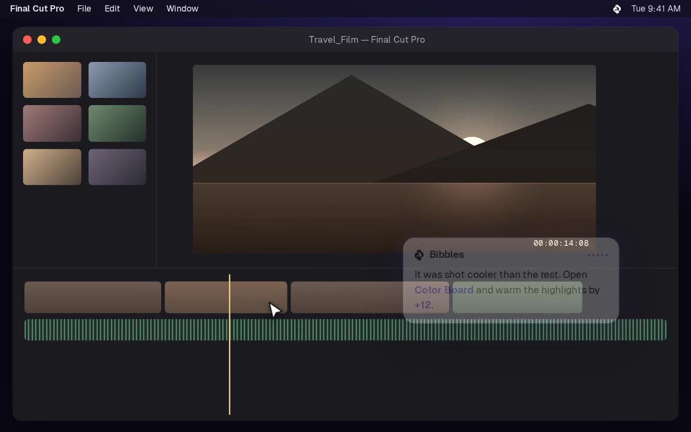Click the 00:00:14:08 timecode display
691x432 pixels.
tap(561, 243)
